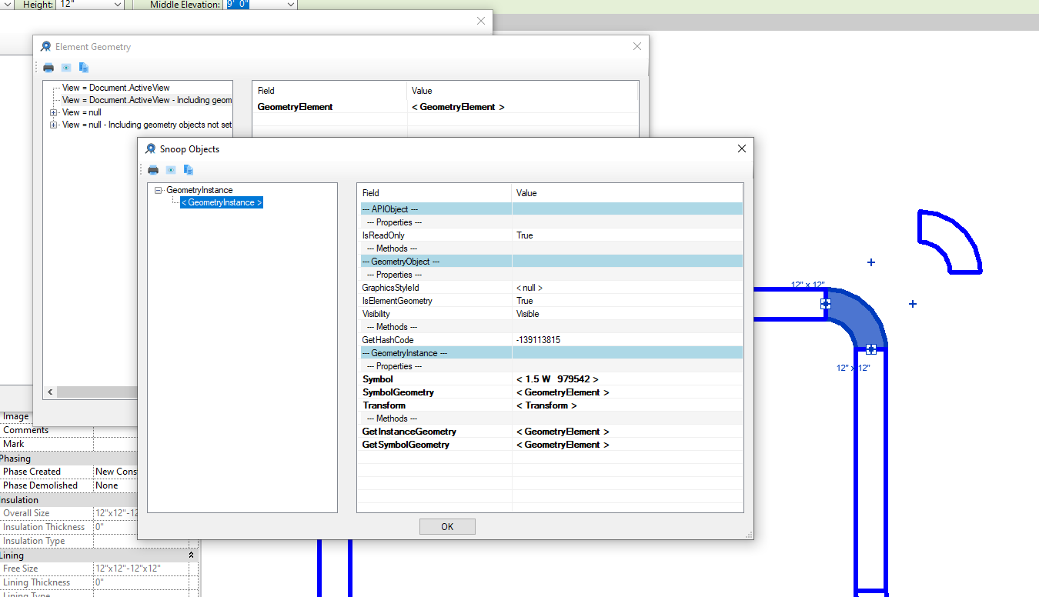Open the GetSymbolGeometry '< GeometryElement >' value
The image size is (1039, 597).
[x=563, y=445]
